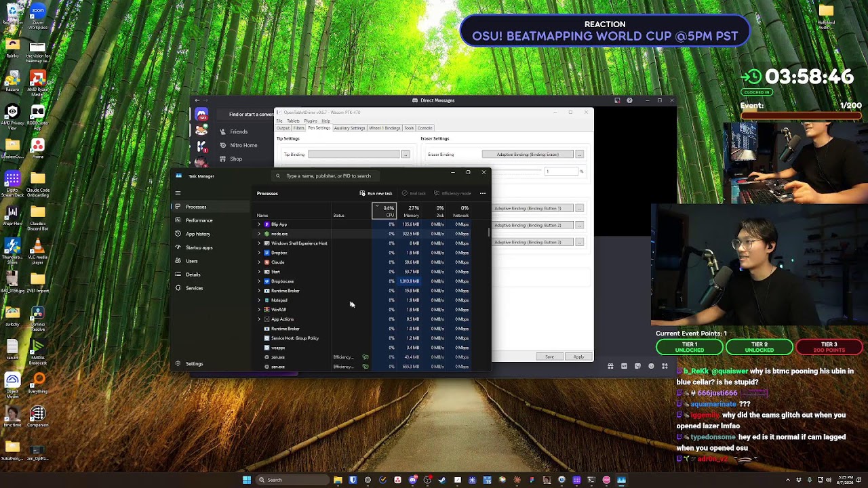The height and width of the screenshot is (488, 868).
Task: Open Tip Binding ellipsis options
Action: click(406, 155)
